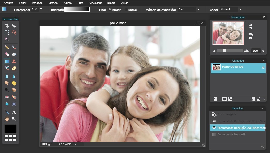Select the Bloat tool
Viewport: 270px width, 153px height.
(x=7, y=104)
